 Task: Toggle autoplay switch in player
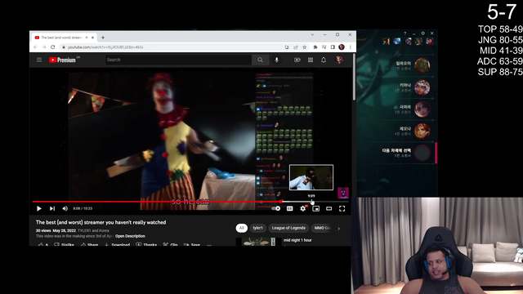click(276, 209)
